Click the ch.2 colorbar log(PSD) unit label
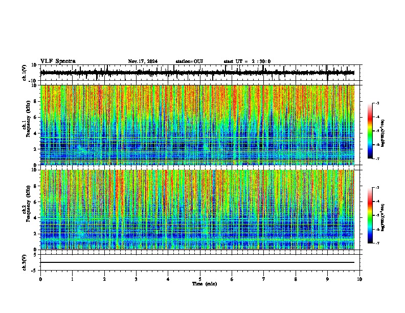The height and width of the screenshot is (313, 405). tap(382, 217)
